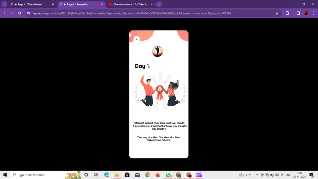Screen dimensions: 318x179
Task: Open a new browser tab
Action: [159, 4]
